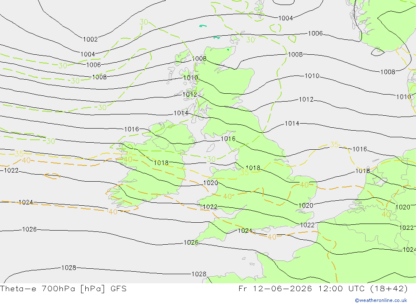Click the 1012 label over the North Sea
Image resolution: width=416 pixels, height=304 pixels.
(306, 100)
